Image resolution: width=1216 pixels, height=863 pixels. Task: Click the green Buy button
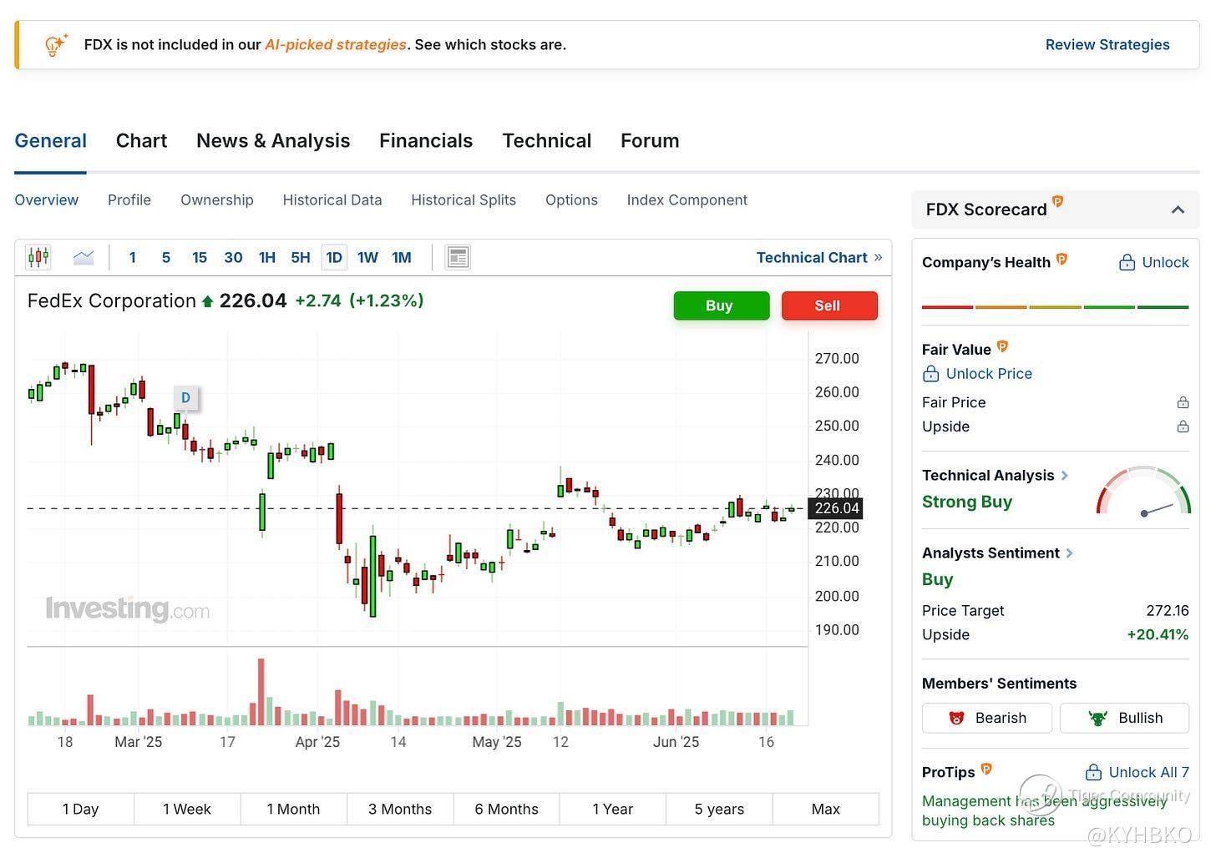[722, 305]
